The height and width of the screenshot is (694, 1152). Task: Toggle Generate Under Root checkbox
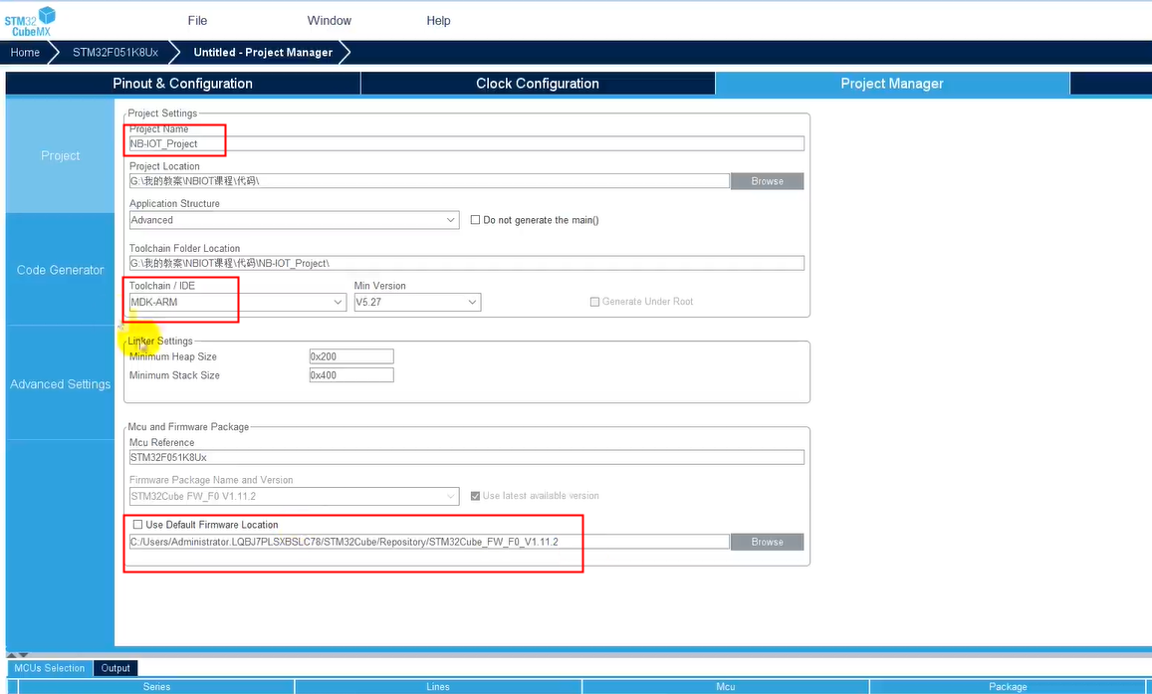(594, 302)
